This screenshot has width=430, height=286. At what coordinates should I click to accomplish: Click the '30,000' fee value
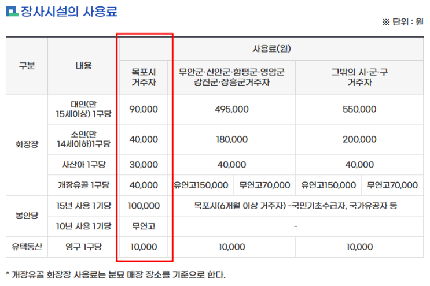click(144, 165)
